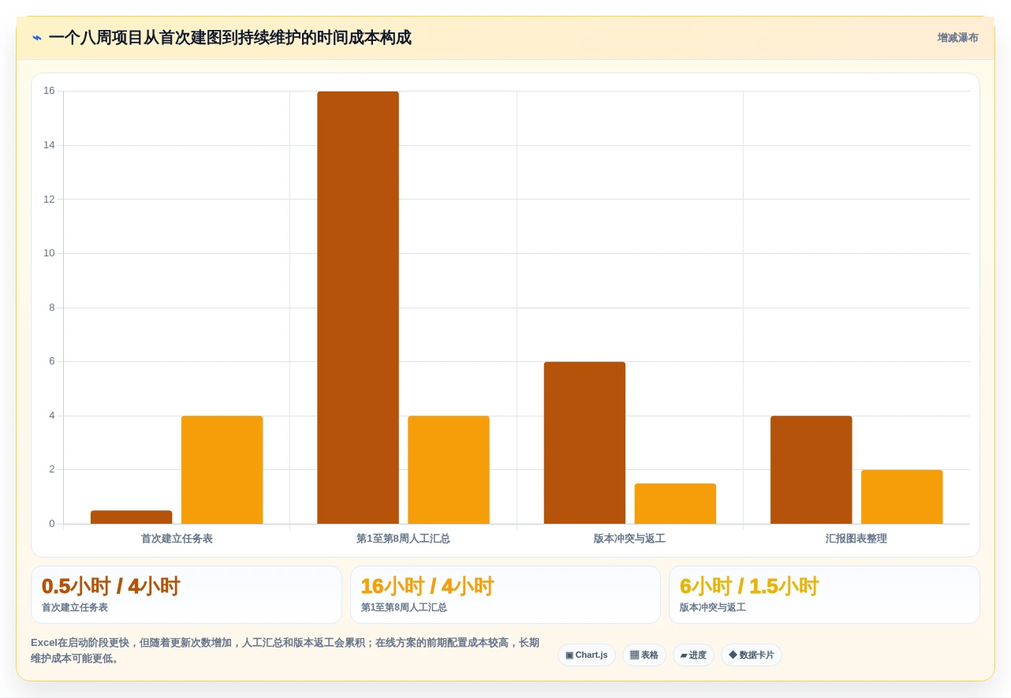Click the y-axis value 10
1011x698 pixels.
[49, 253]
